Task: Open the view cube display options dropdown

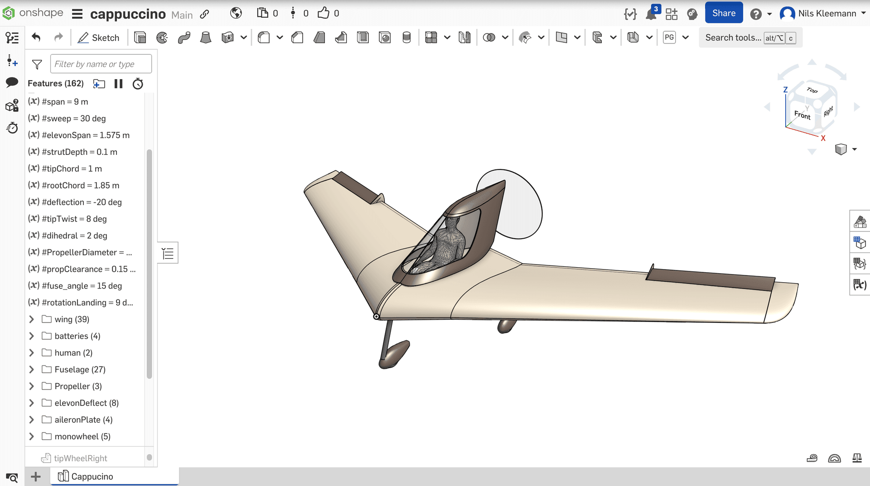Action: [854, 149]
